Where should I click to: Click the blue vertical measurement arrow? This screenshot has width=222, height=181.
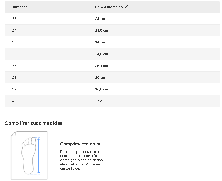click(x=39, y=156)
